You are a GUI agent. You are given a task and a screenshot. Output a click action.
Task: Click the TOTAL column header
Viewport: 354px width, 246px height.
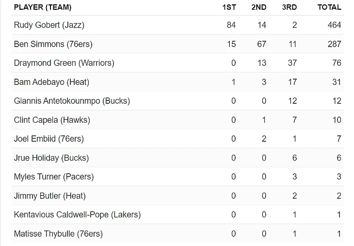coord(329,7)
